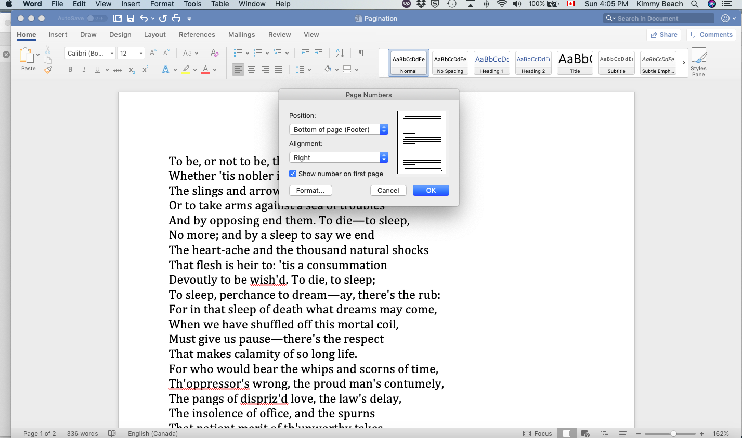The image size is (742, 438).
Task: Decrease font size
Action: (x=166, y=52)
